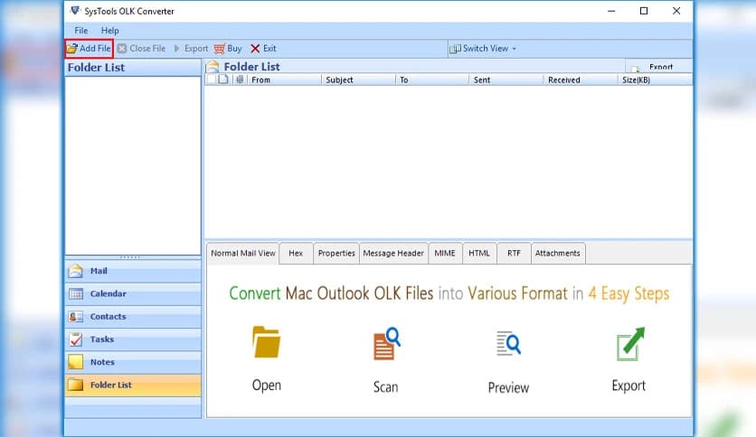This screenshot has height=437, width=756.
Task: Maximize the OLK Converter window
Action: click(x=644, y=11)
